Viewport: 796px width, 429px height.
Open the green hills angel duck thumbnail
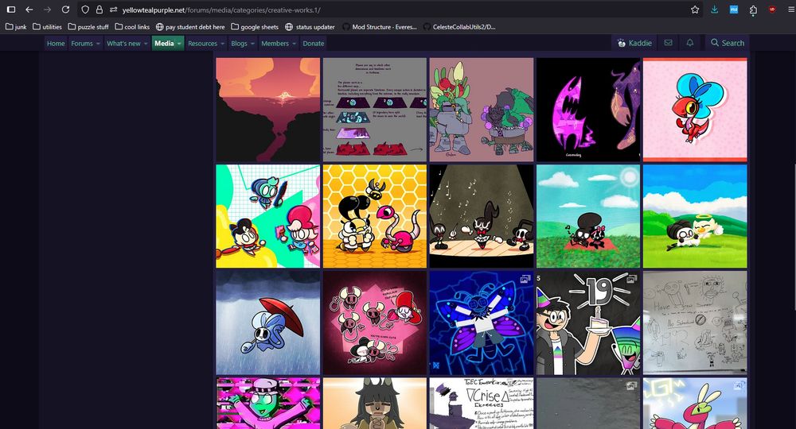click(695, 216)
